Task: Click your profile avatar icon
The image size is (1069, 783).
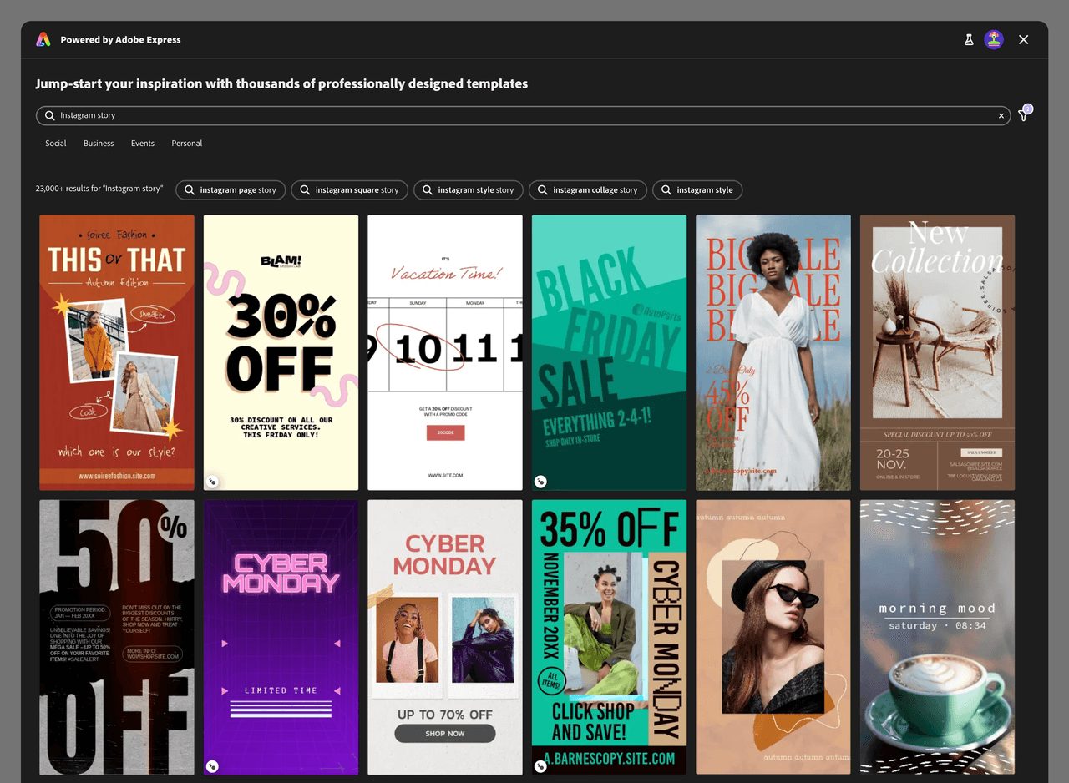Action: (x=994, y=39)
